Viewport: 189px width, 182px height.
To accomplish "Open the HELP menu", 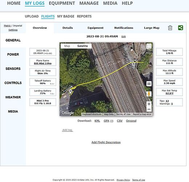I will pos(127,3).
